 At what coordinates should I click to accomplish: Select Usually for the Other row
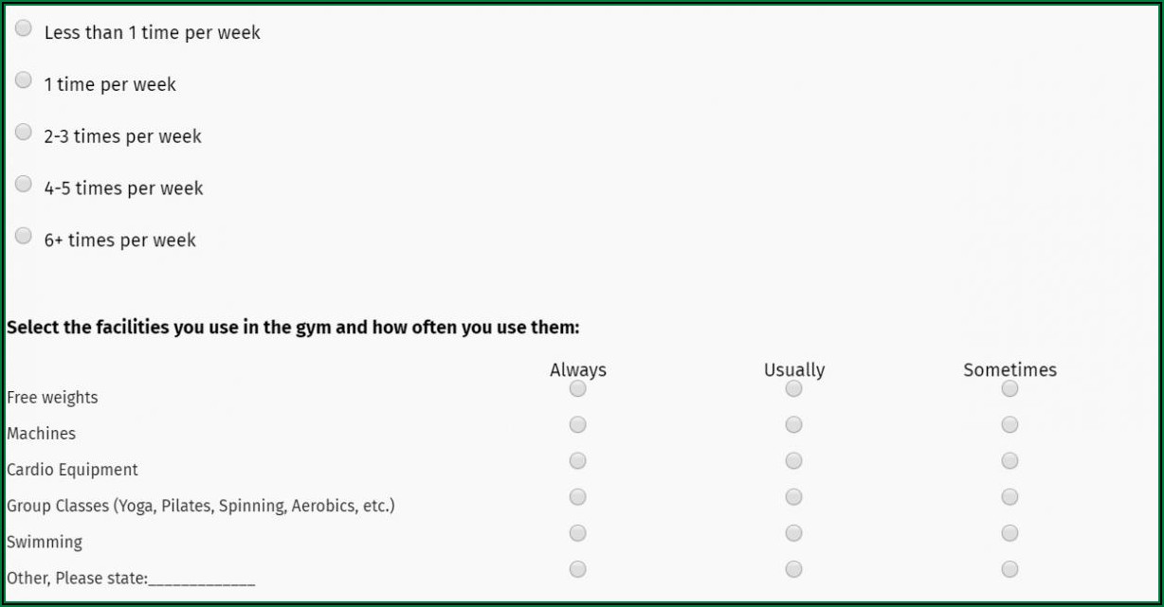pyautogui.click(x=794, y=569)
